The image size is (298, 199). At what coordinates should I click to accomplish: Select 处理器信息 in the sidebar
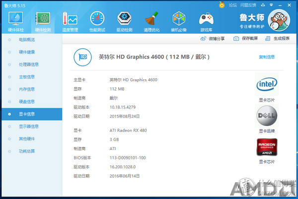pos(32,64)
